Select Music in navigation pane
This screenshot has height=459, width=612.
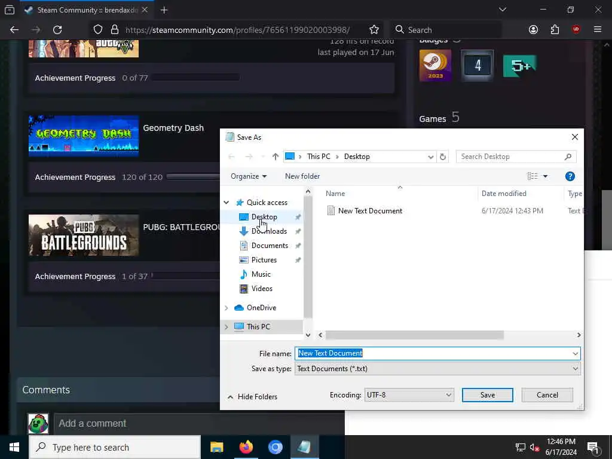[261, 274]
